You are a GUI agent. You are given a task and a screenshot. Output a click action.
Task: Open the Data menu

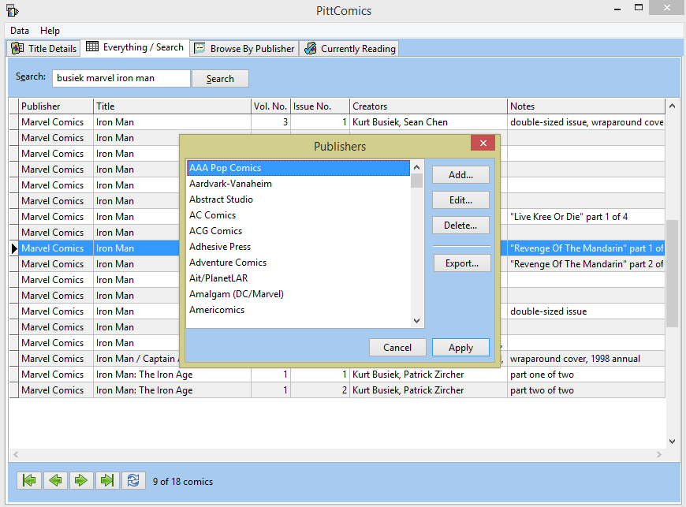(20, 31)
